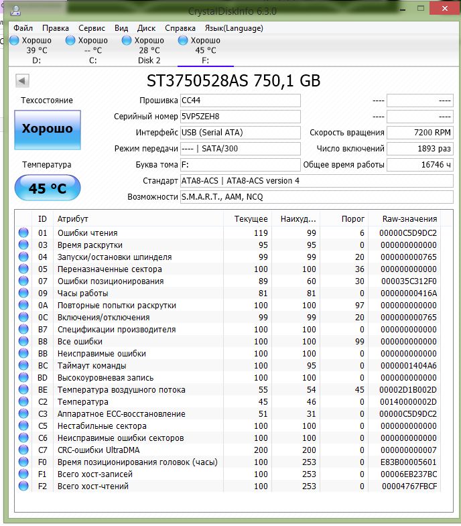Select raw value 000035C312F0 of Ошибки позиционирования

pyautogui.click(x=409, y=281)
